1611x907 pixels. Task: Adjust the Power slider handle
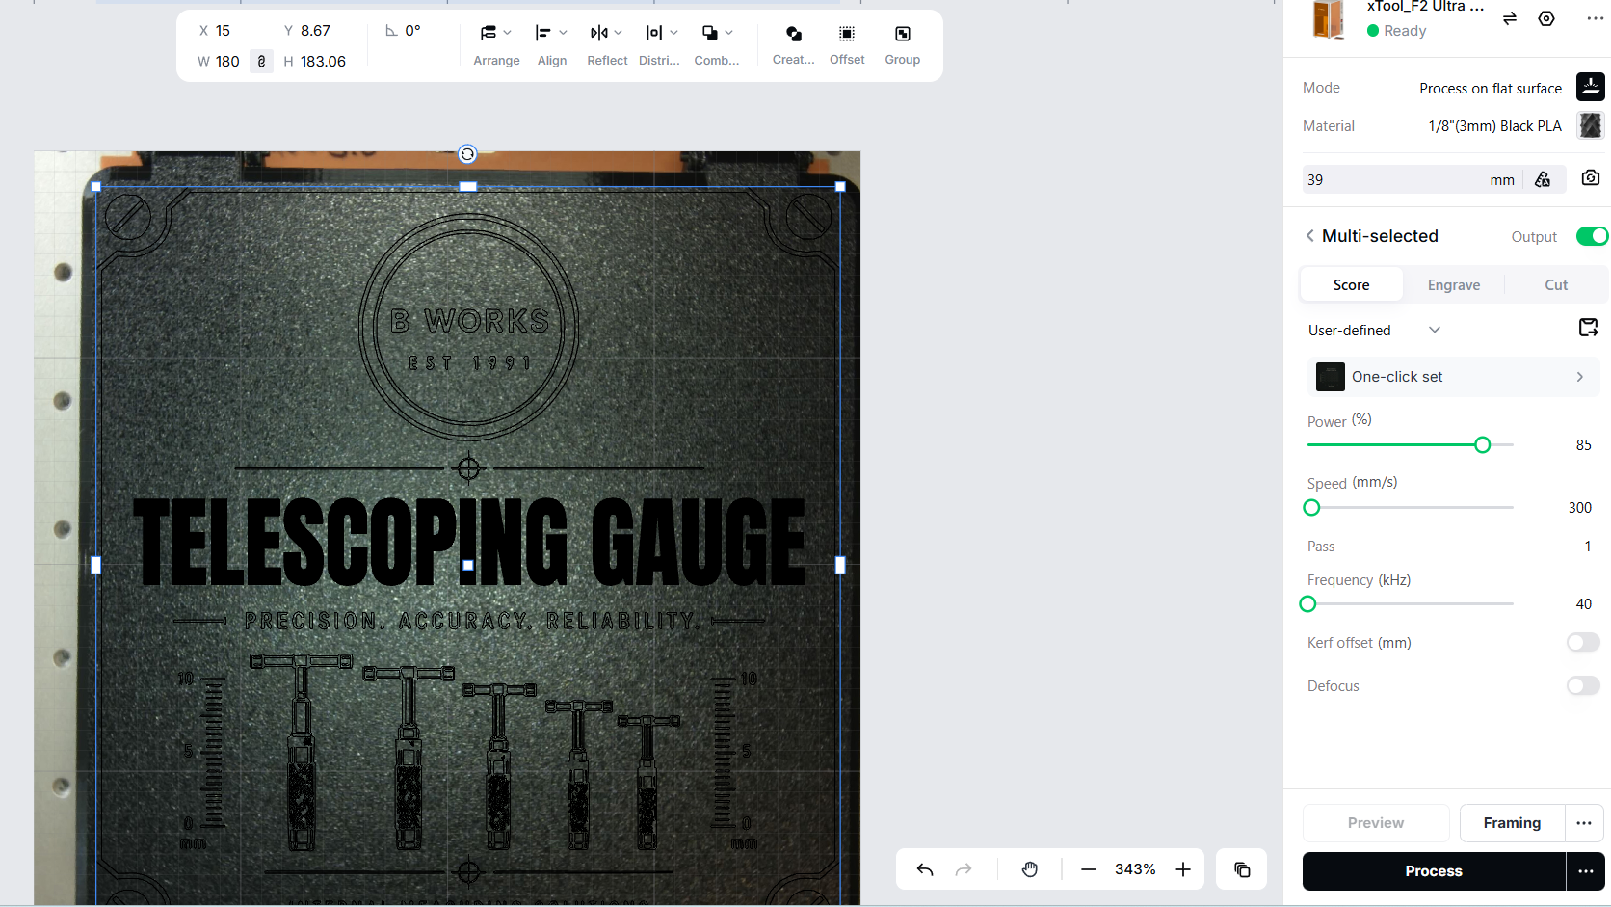pos(1483,444)
